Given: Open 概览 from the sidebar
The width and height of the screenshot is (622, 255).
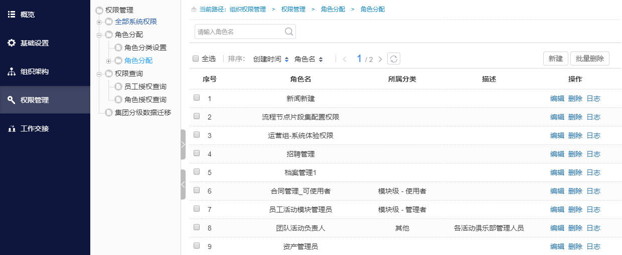Looking at the screenshot, I should pos(28,14).
